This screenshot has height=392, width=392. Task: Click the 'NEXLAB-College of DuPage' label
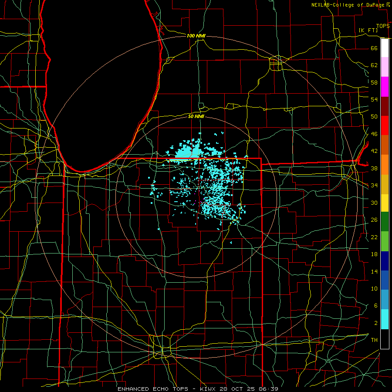(348, 5)
